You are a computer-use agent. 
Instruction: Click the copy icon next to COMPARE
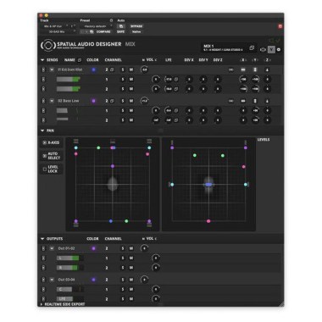point(92,32)
